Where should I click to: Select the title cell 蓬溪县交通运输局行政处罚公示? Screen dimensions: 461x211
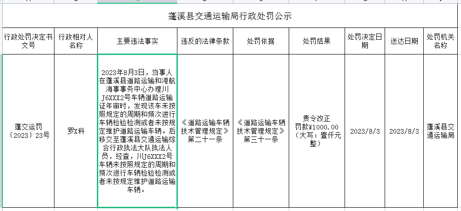tap(230, 16)
